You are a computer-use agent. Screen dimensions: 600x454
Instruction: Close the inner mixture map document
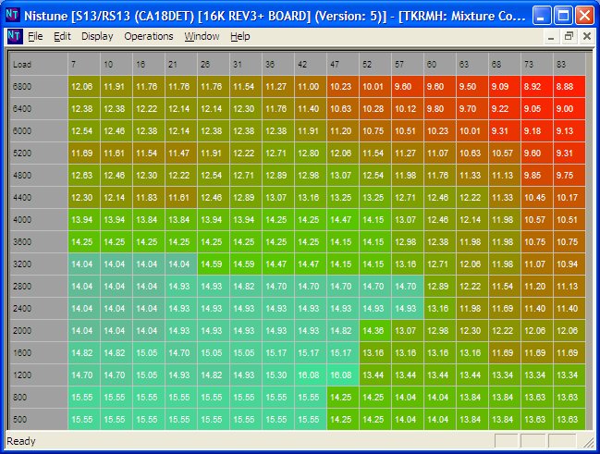pos(585,37)
